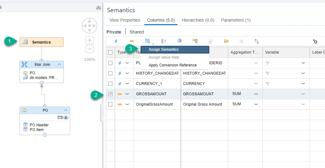Screen dimensions: 325x168
Task: Open variable dropdown in HISTORY_CHANGEDAT row
Action: 303,73
